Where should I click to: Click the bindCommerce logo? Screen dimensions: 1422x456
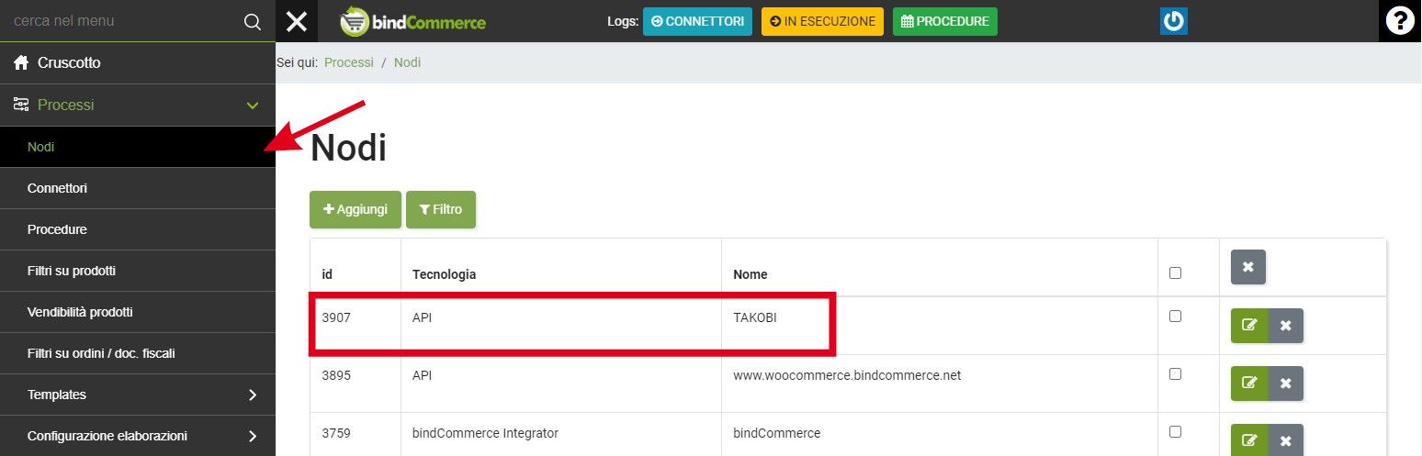(412, 21)
